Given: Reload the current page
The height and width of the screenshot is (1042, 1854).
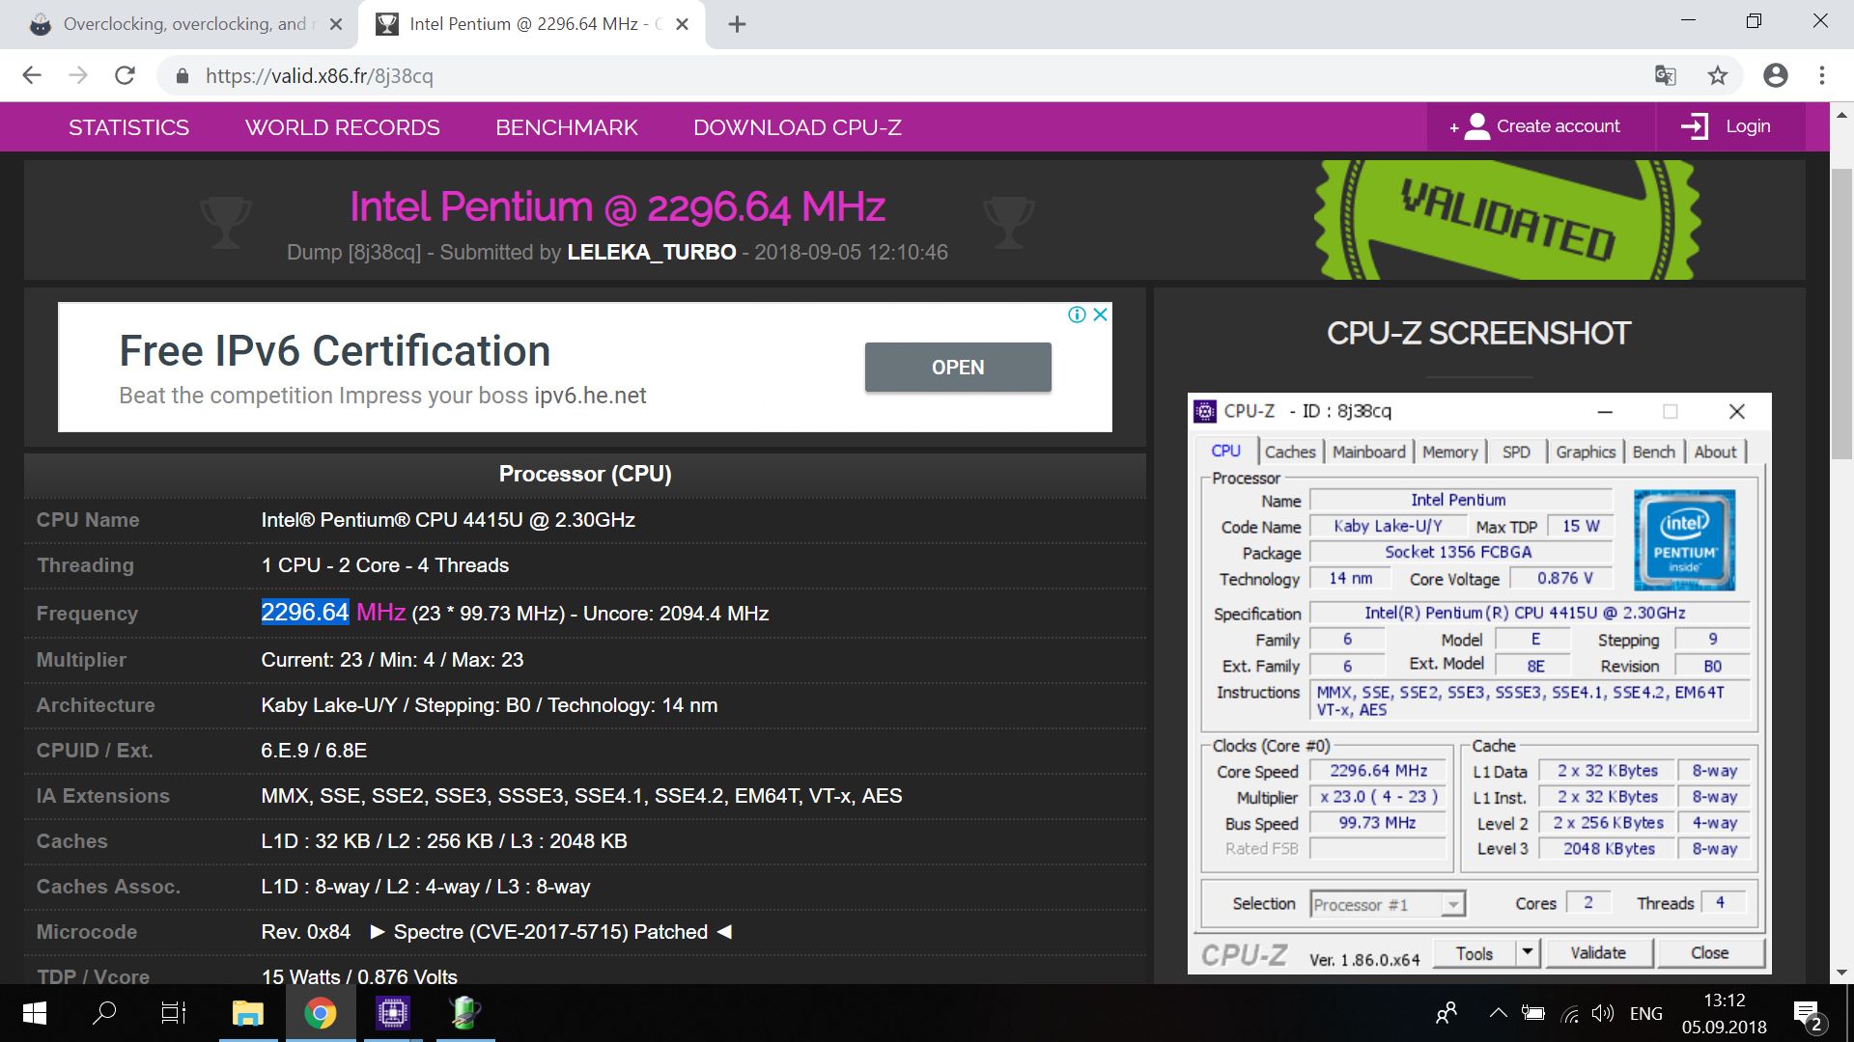Looking at the screenshot, I should point(125,75).
